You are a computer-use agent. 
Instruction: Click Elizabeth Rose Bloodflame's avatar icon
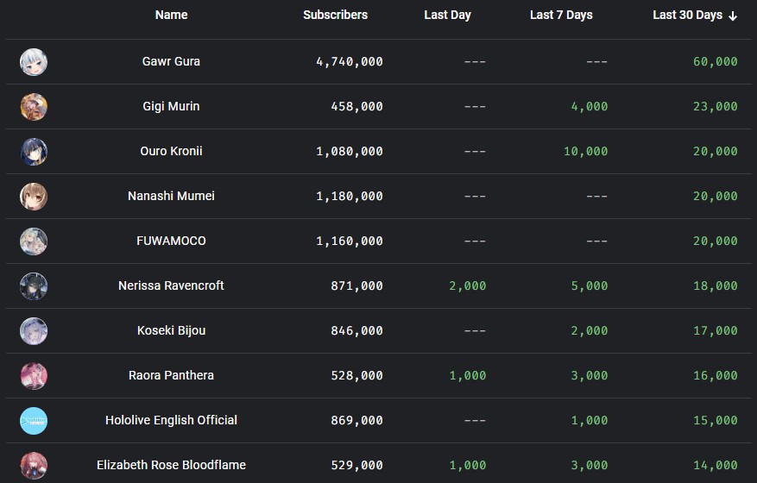(34, 466)
